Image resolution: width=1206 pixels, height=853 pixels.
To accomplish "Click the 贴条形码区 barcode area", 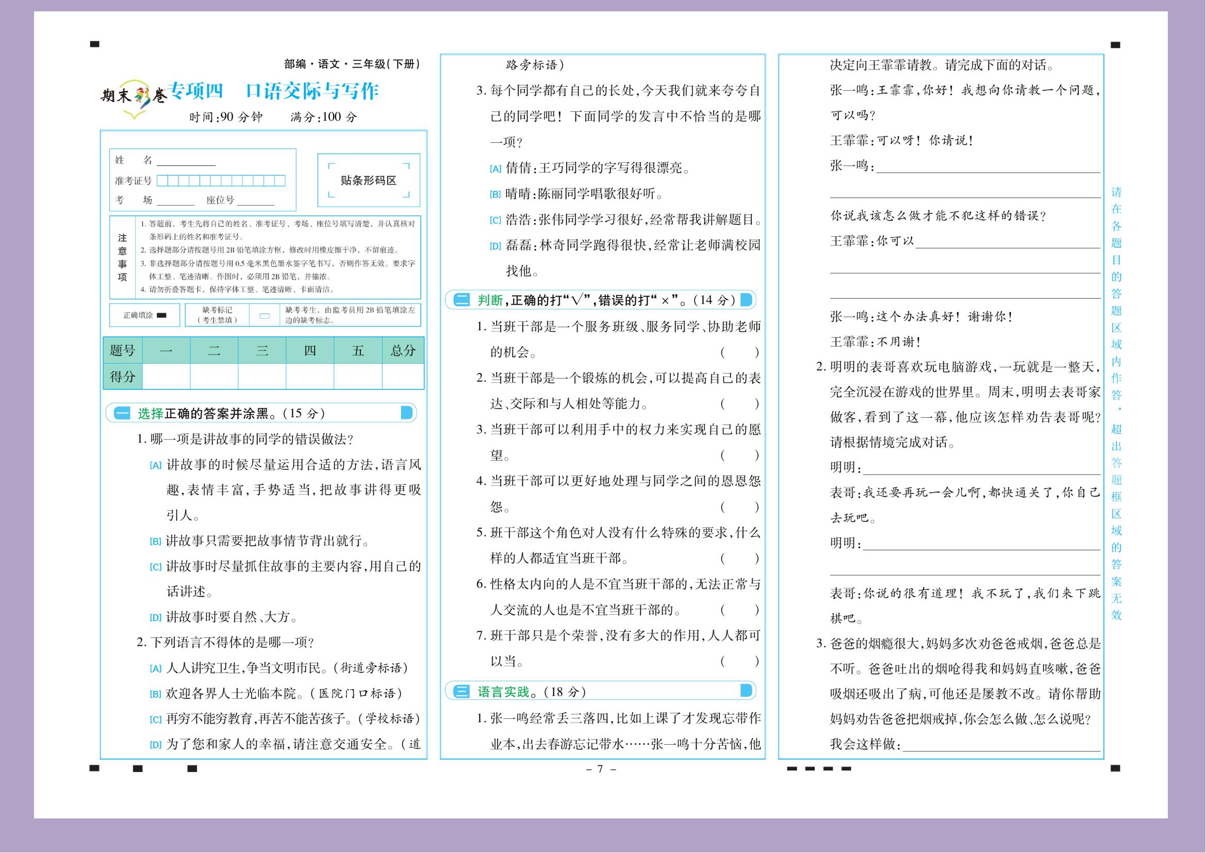I will [368, 180].
